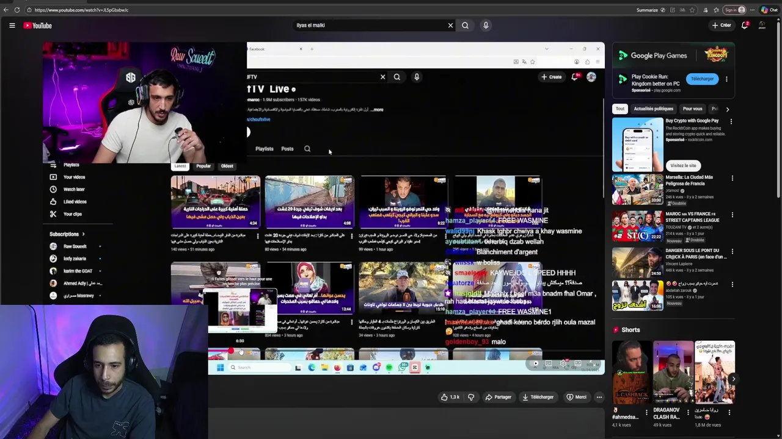Click Télécharger in the Cookie Run ad
The image size is (782, 439).
(702, 79)
